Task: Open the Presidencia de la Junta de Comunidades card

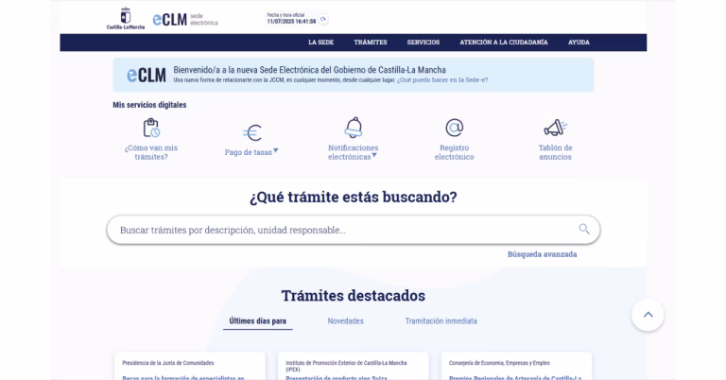Action: [x=190, y=366]
